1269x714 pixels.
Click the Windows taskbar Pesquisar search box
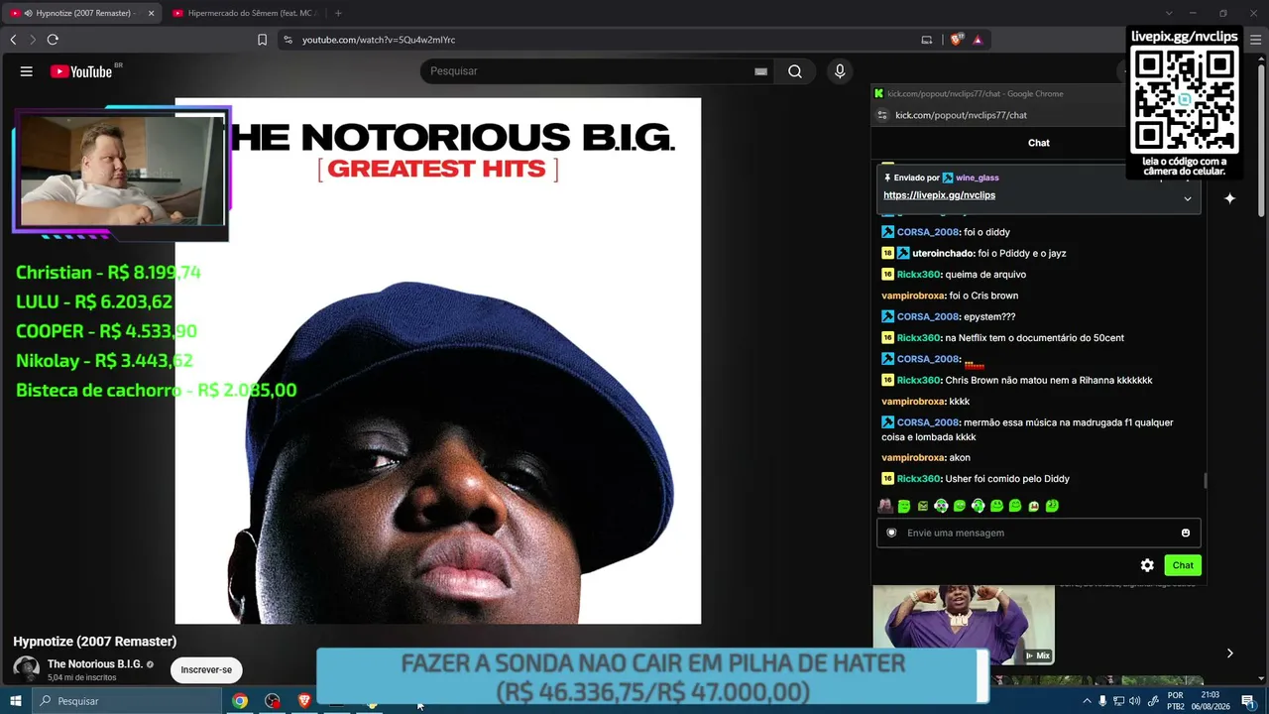point(126,701)
